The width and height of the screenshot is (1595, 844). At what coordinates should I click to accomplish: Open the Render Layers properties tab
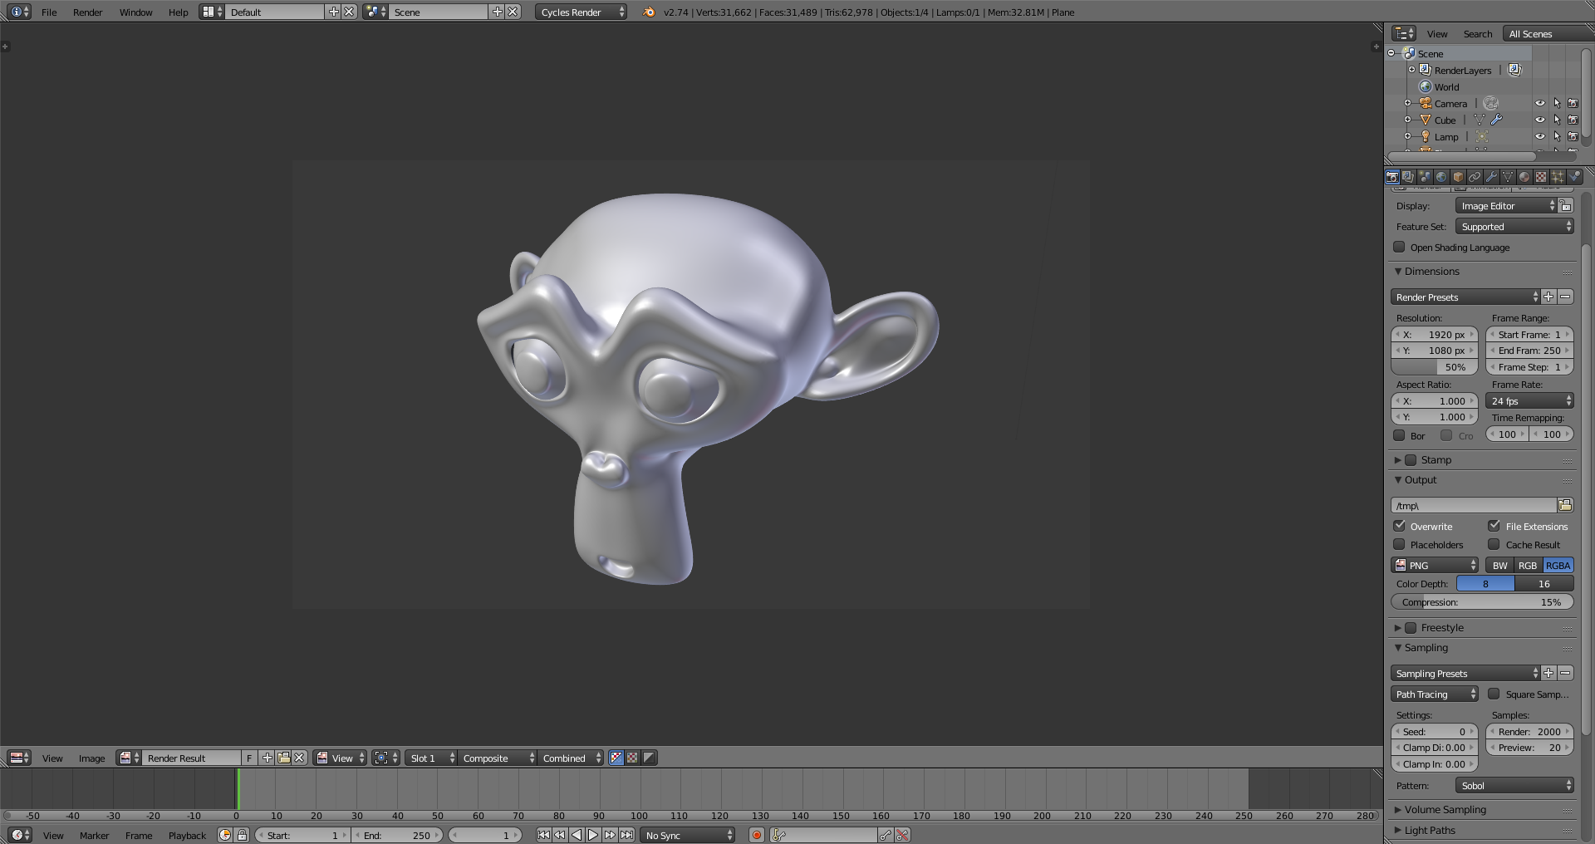1408,176
